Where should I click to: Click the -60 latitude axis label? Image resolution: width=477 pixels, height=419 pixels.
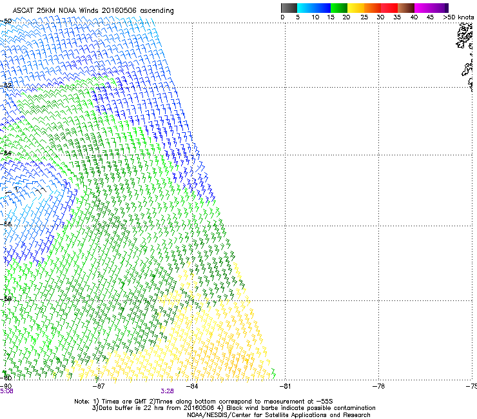point(6,378)
